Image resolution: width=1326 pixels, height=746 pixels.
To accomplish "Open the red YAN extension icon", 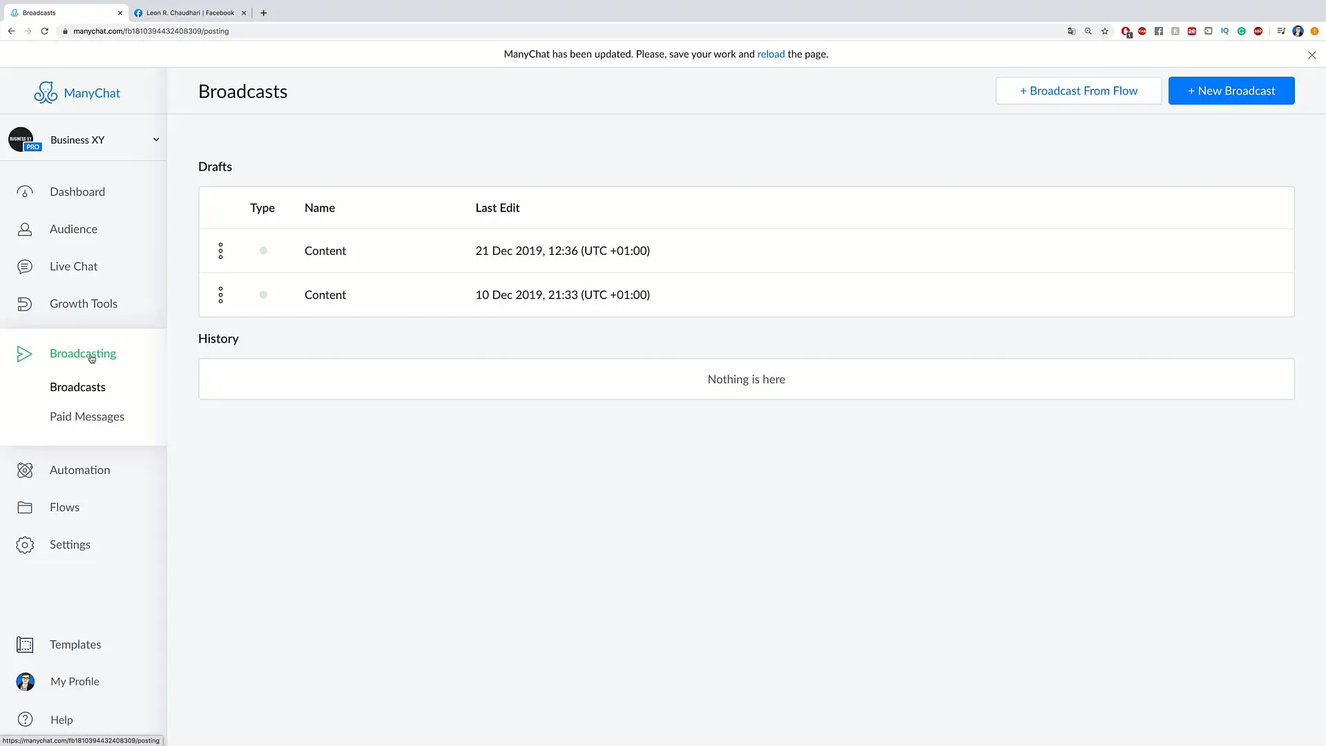I will click(x=1142, y=31).
